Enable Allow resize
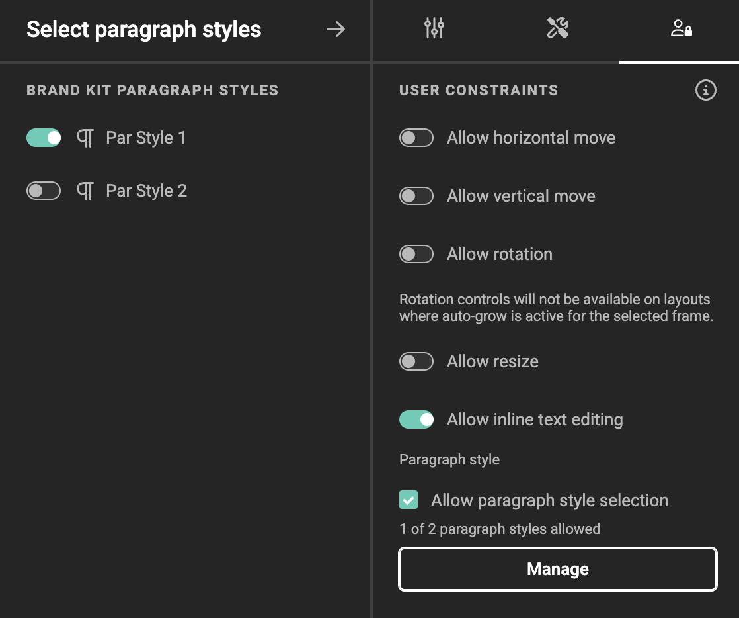Screen dimensions: 739x618 pos(416,361)
